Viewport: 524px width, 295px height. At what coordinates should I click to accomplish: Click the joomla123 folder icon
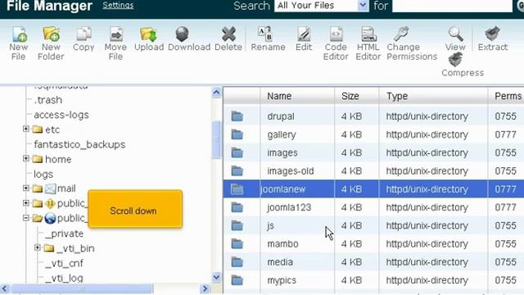click(x=237, y=207)
